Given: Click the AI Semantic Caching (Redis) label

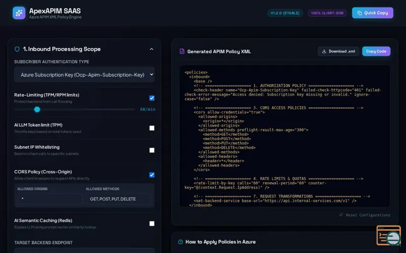Looking at the screenshot, I should pos(43,221).
